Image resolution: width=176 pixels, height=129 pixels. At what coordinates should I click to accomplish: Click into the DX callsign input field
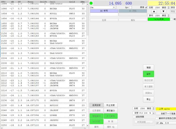coord(103,14)
